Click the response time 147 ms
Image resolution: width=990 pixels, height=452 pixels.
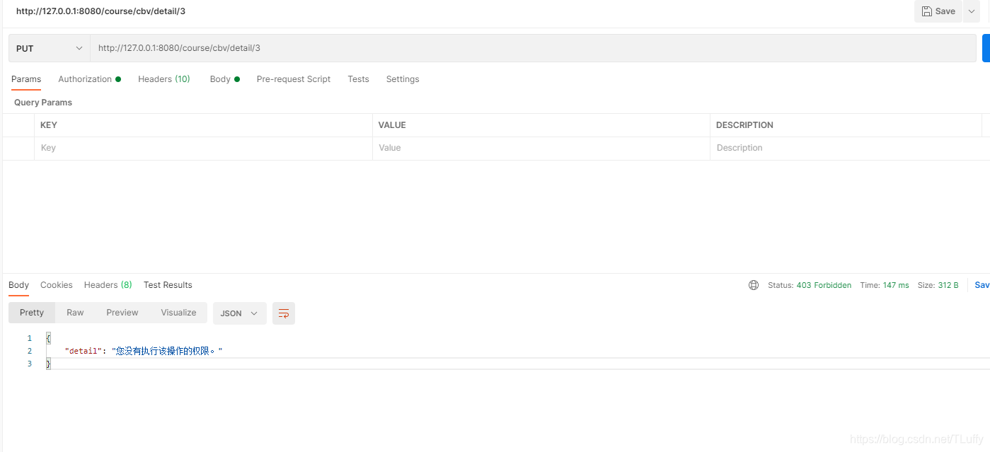pyautogui.click(x=896, y=285)
